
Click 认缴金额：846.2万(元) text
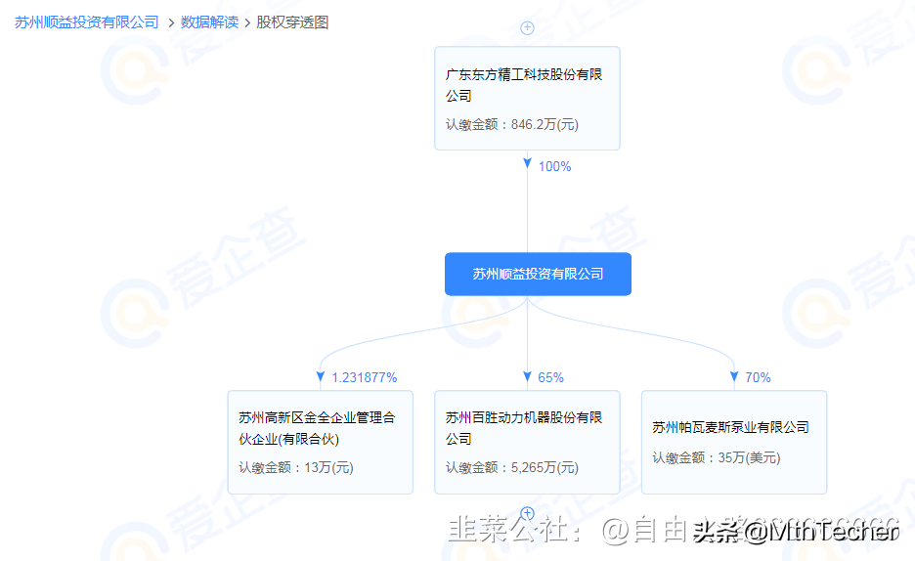coord(512,124)
